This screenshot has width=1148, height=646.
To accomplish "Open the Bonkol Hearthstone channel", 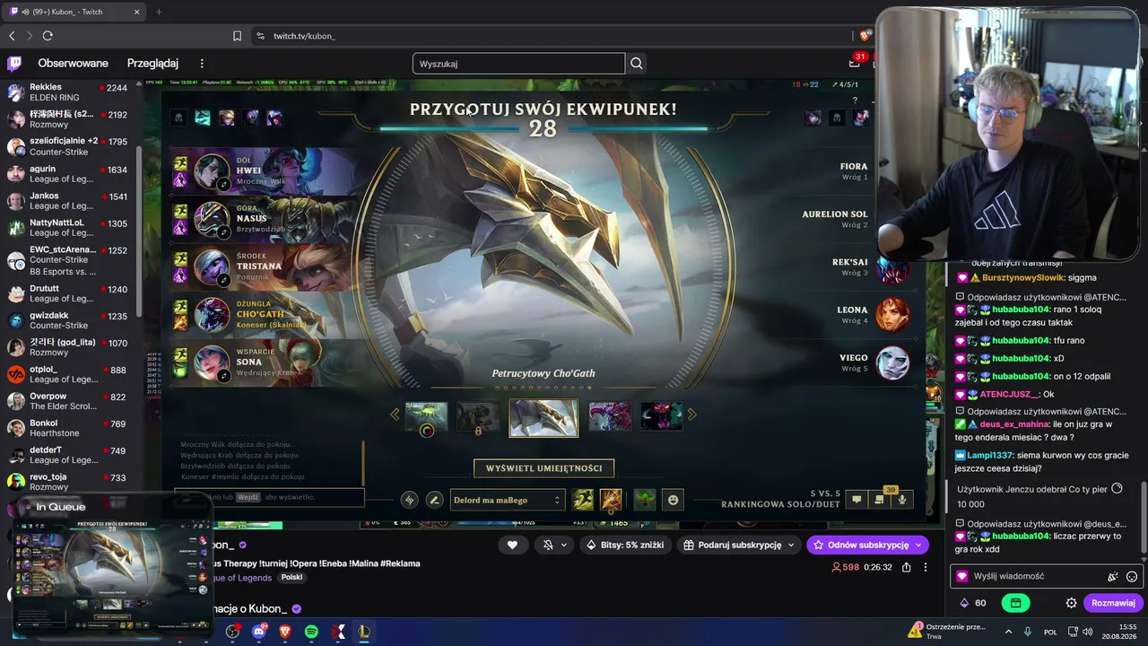I will [x=70, y=428].
